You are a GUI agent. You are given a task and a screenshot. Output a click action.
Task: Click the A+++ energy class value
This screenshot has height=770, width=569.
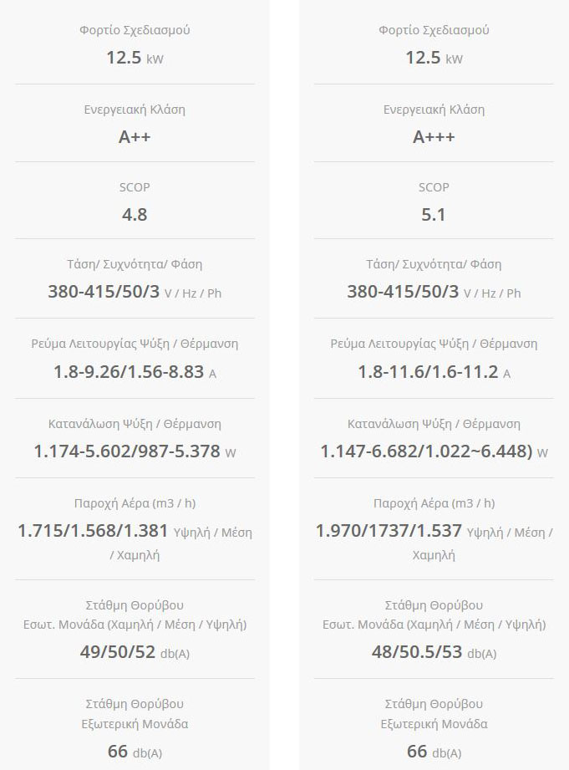(434, 137)
